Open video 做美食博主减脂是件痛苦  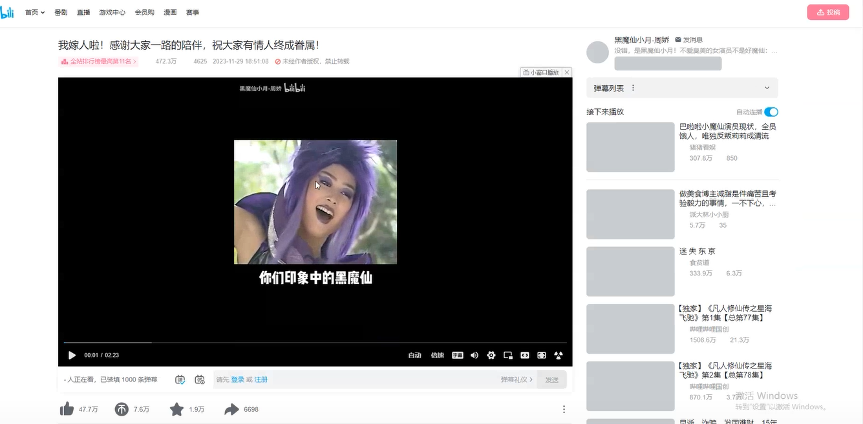pyautogui.click(x=727, y=198)
